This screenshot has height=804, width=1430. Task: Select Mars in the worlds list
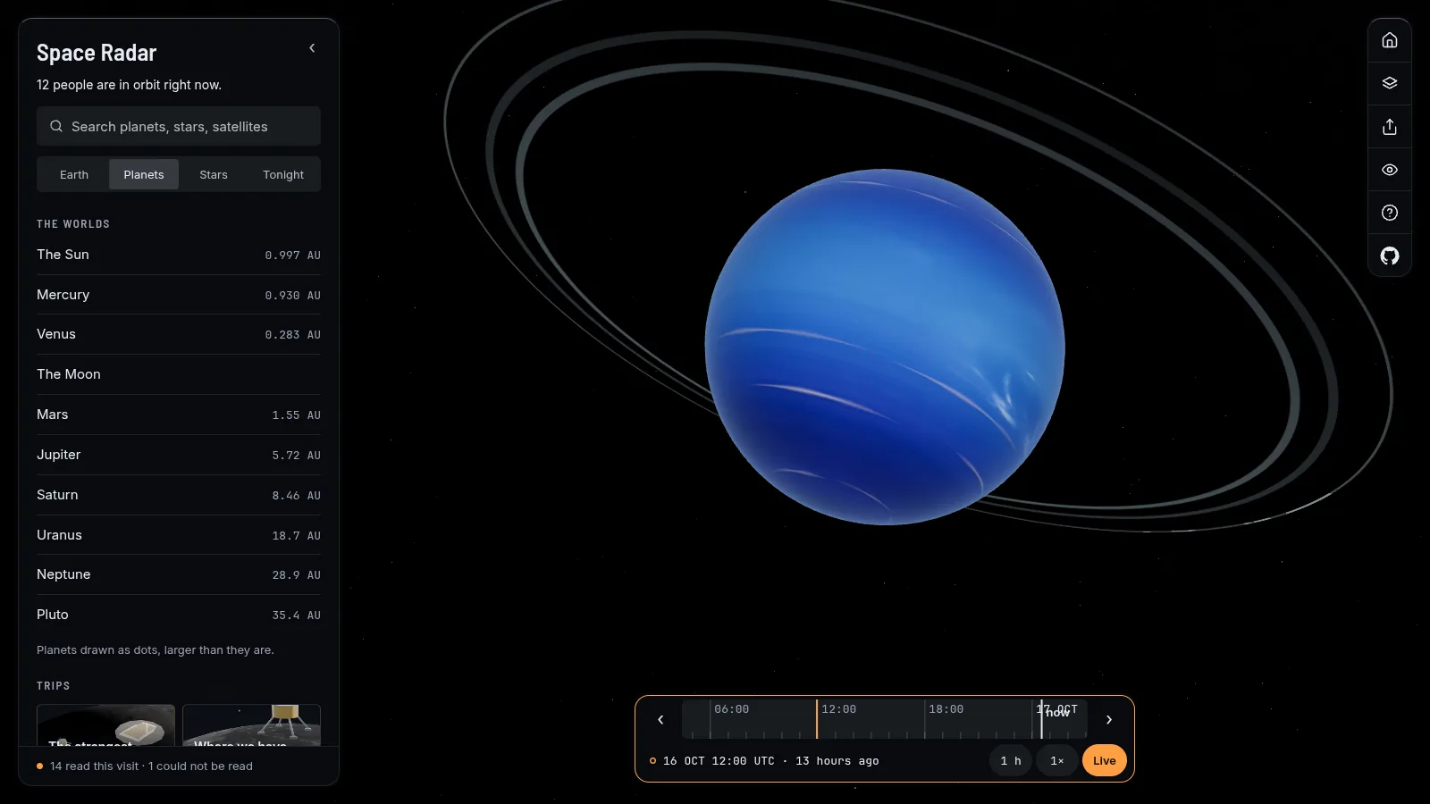(179, 415)
